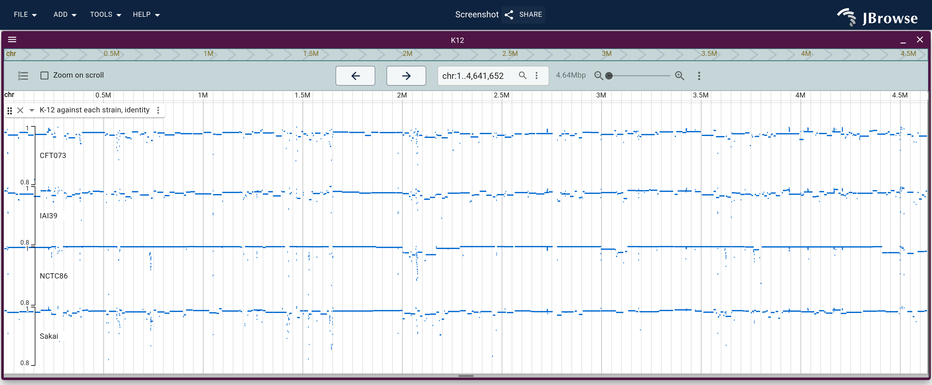Image resolution: width=932 pixels, height=385 pixels.
Task: Pan right with the forward arrow button
Action: pyautogui.click(x=406, y=75)
